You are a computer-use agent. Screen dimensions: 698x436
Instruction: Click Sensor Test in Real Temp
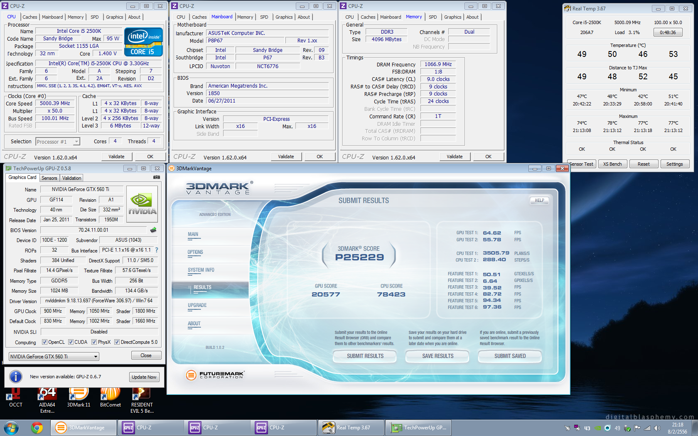582,164
